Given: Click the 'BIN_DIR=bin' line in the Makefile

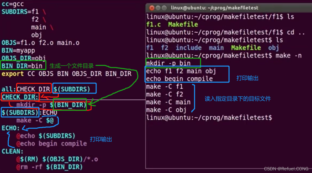Looking at the screenshot, I should pyautogui.click(x=22, y=66).
